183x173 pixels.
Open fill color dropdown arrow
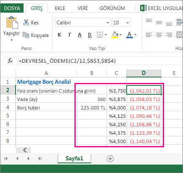[121, 35]
